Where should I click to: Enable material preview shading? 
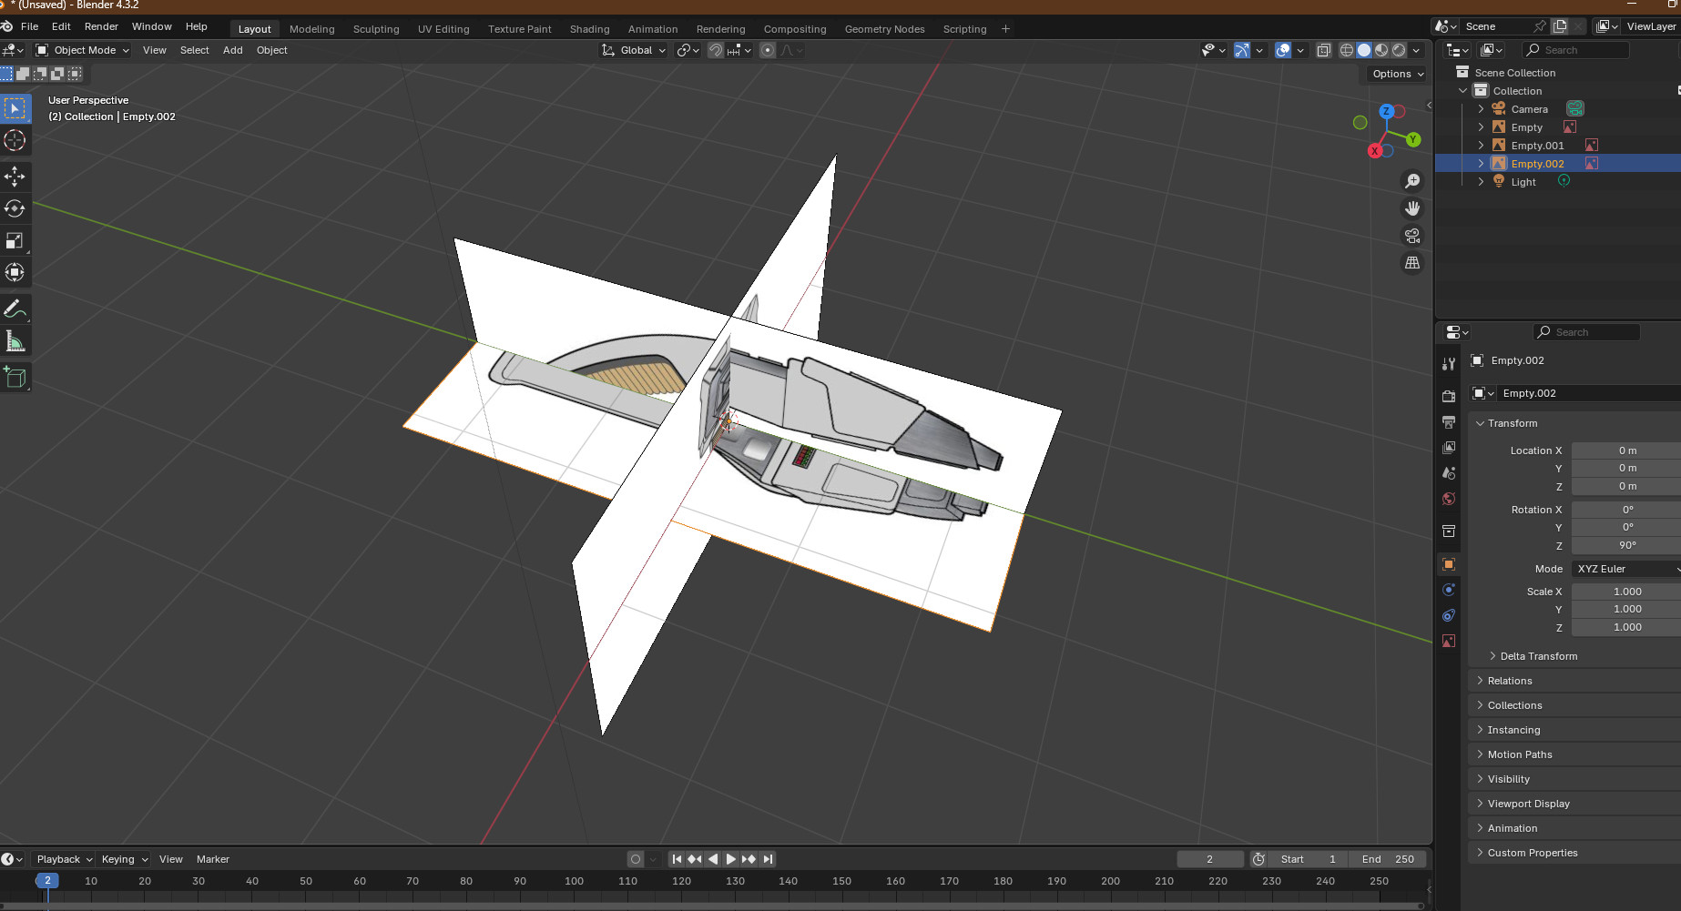click(1381, 50)
